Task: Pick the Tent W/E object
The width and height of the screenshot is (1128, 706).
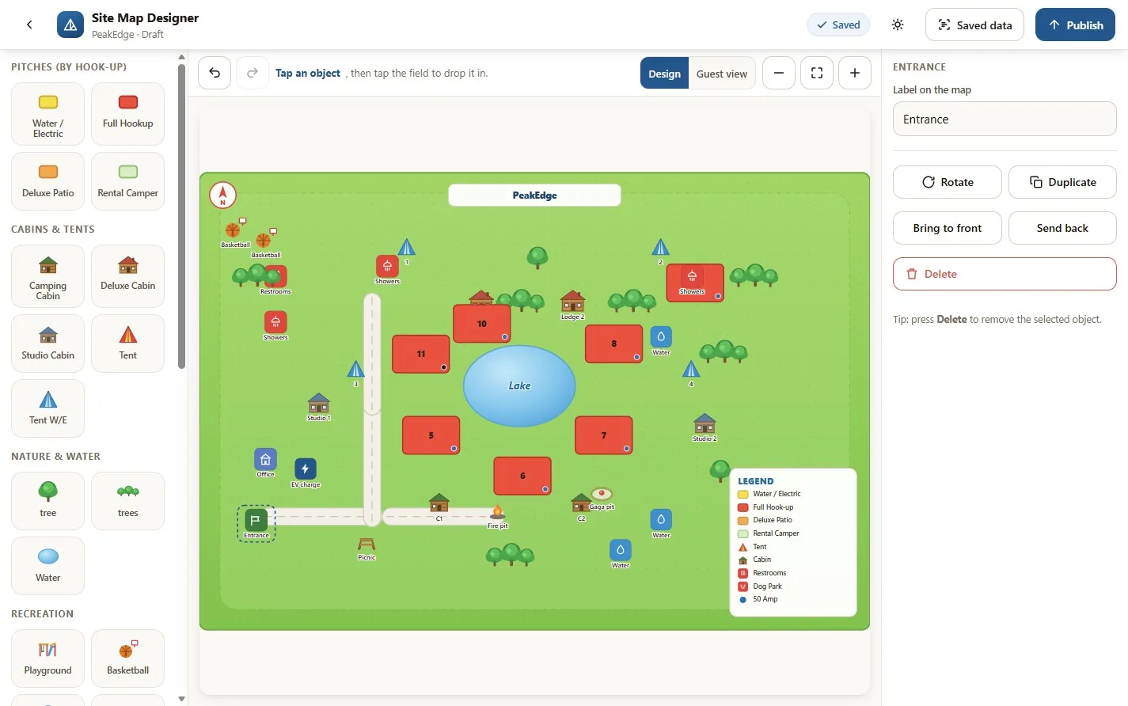Action: (48, 408)
